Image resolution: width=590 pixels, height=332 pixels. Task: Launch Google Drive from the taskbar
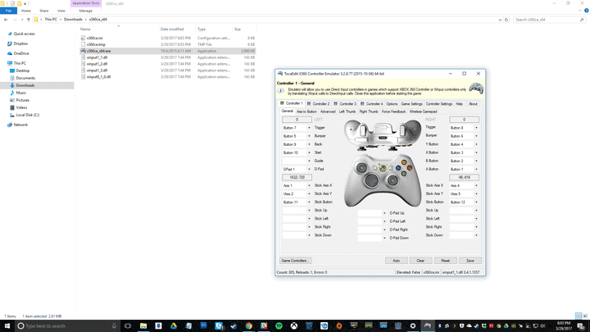pyautogui.click(x=174, y=326)
